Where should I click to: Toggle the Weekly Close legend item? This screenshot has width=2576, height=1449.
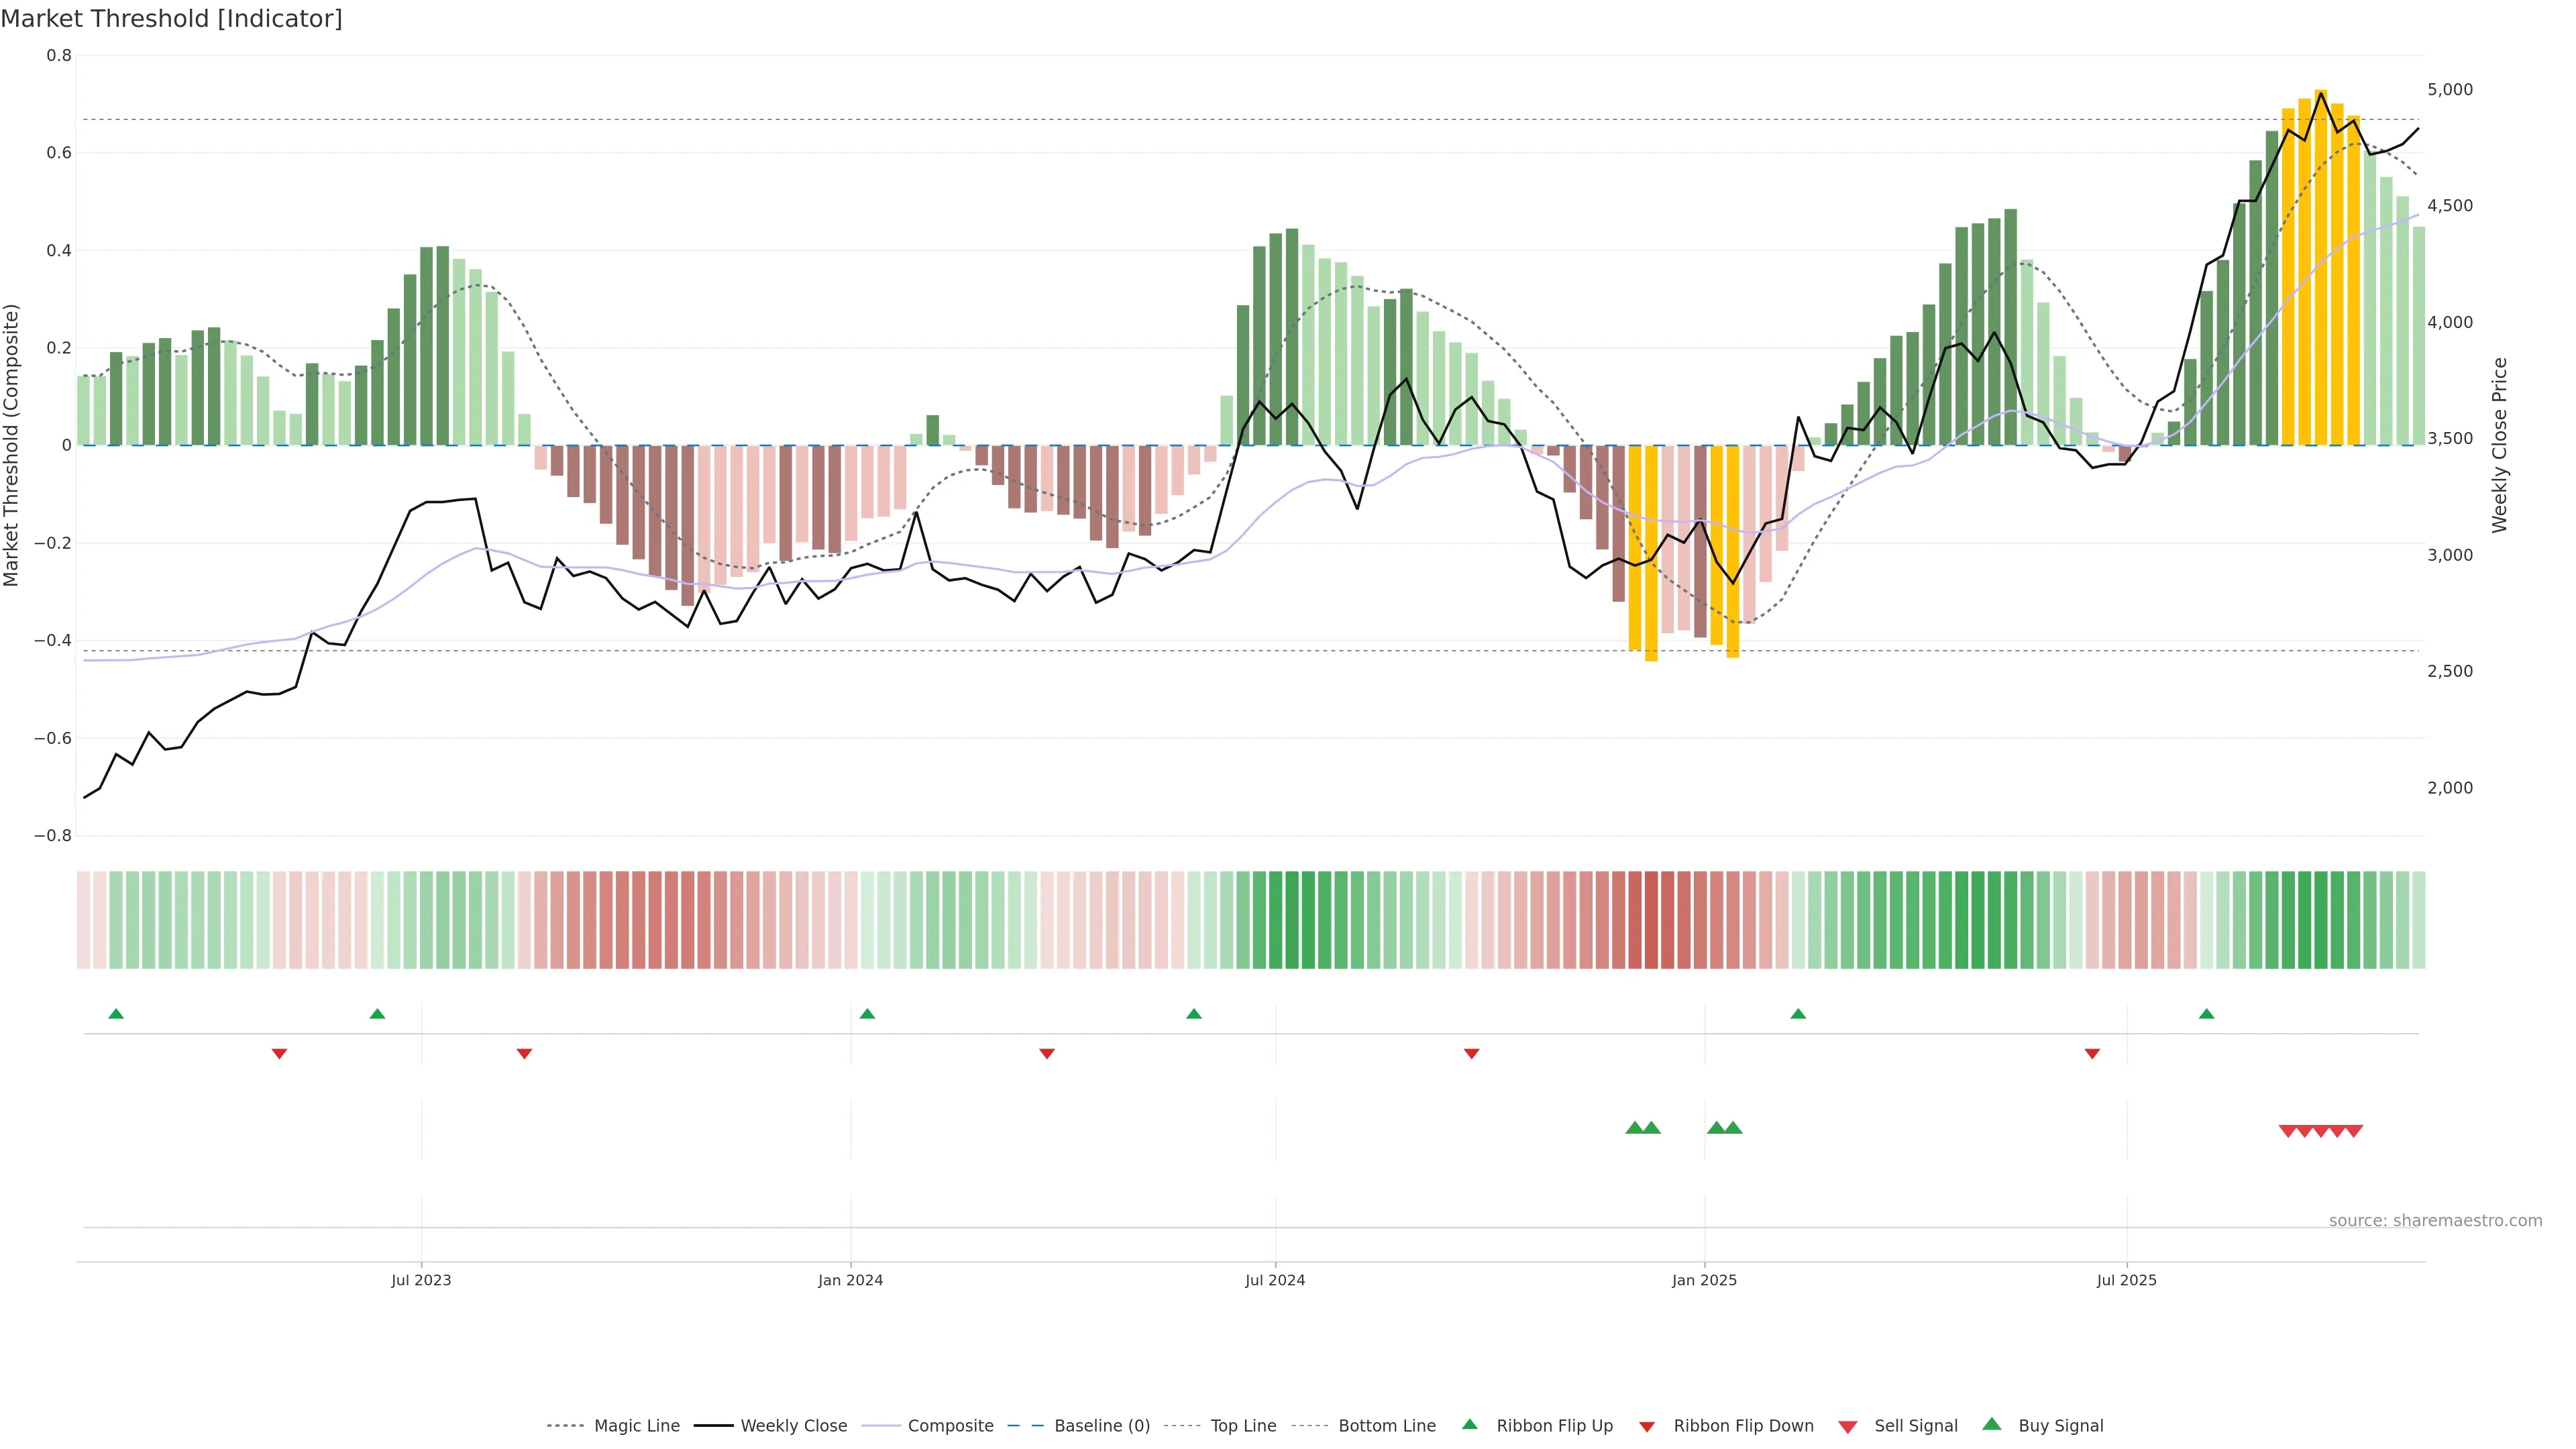pos(793,1426)
